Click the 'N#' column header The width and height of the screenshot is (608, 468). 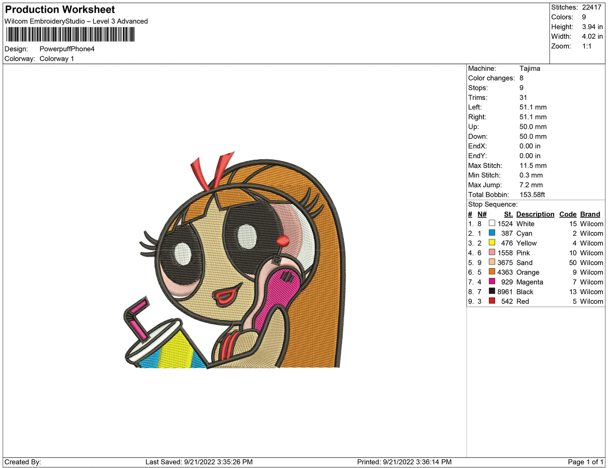coord(482,214)
